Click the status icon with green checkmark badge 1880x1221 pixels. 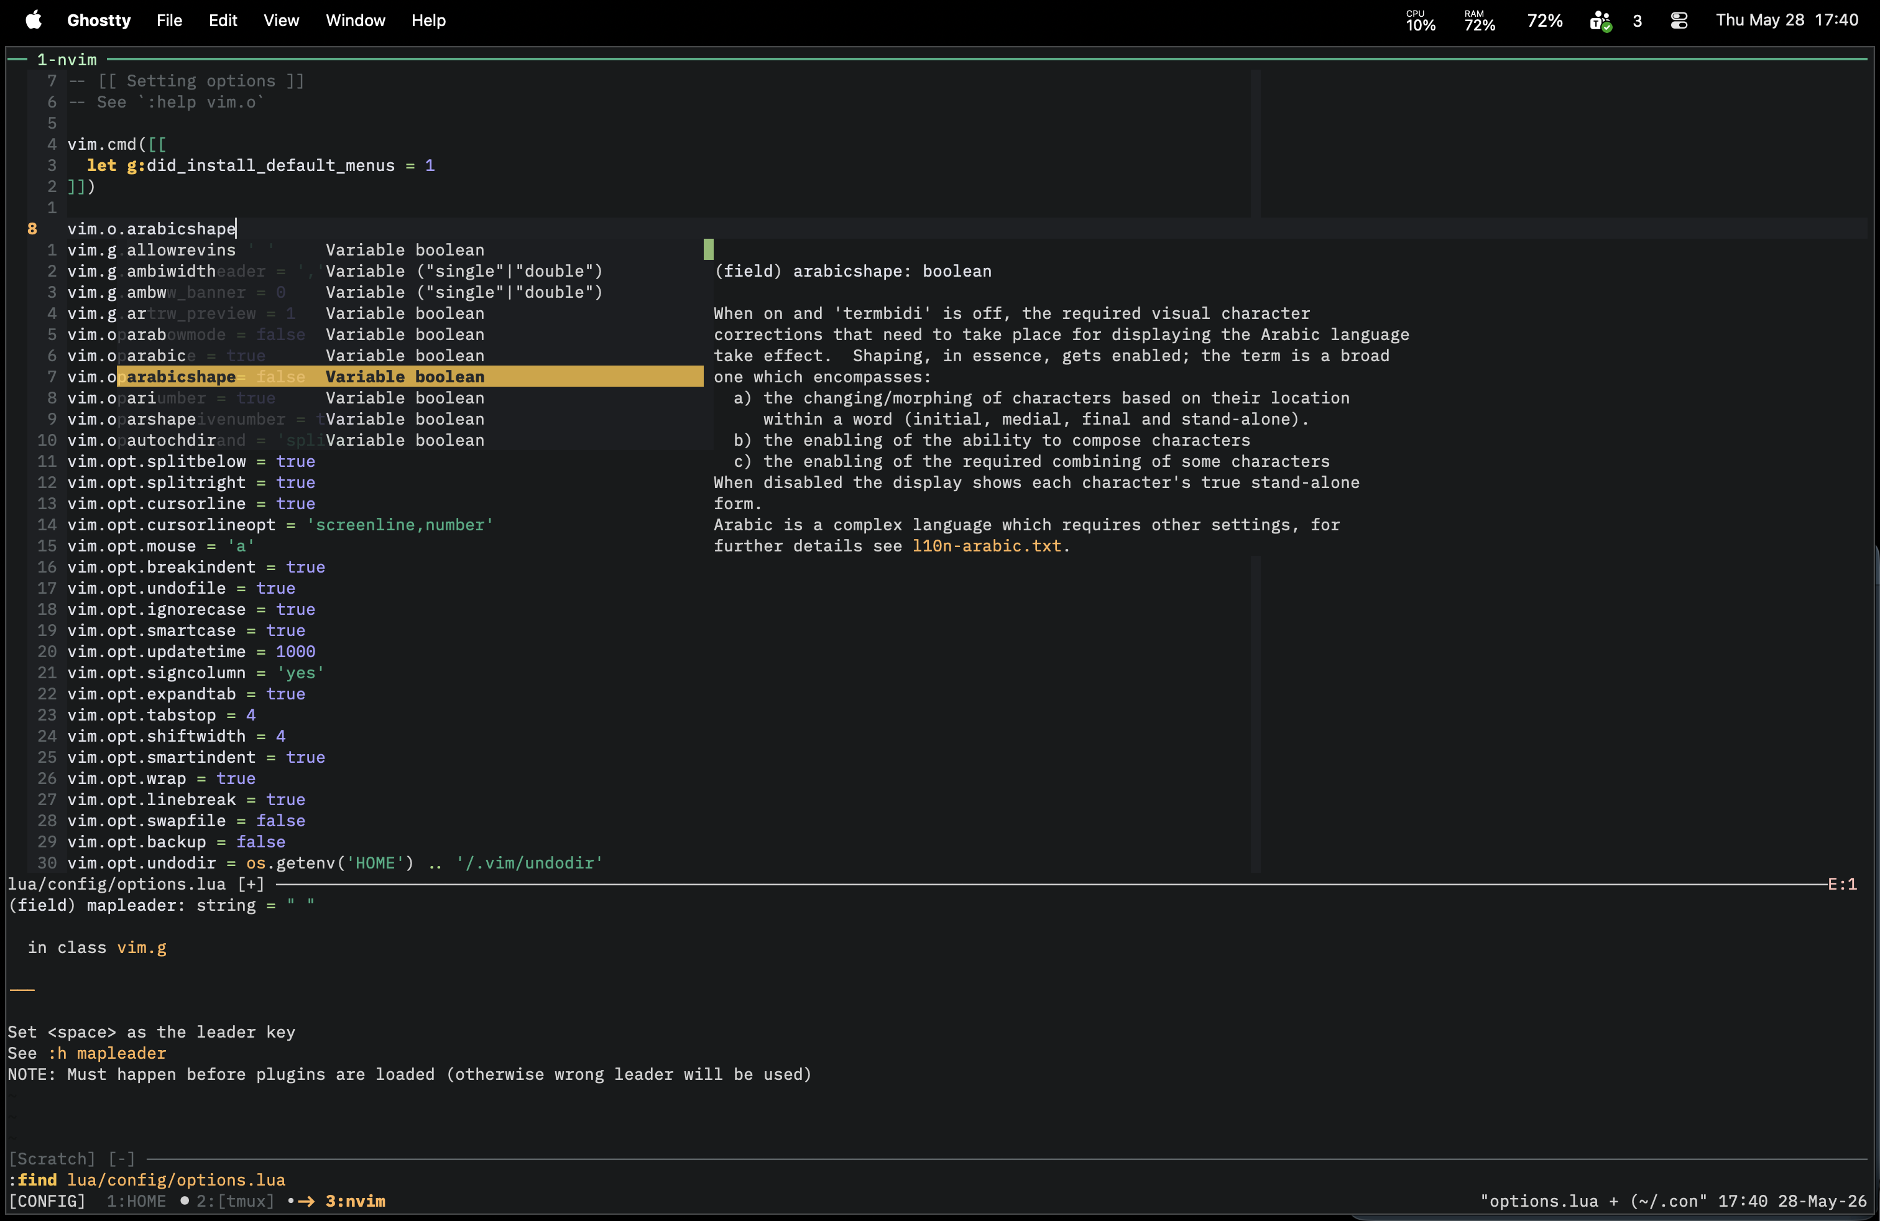[x=1601, y=21]
